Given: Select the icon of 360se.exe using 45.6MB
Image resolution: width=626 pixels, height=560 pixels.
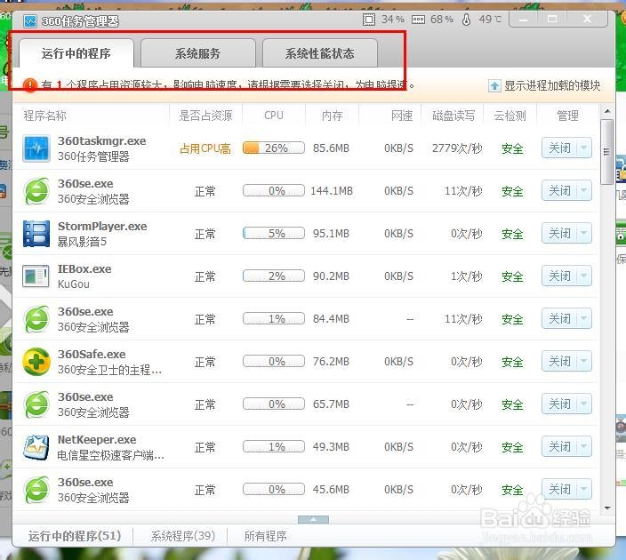Looking at the screenshot, I should pyautogui.click(x=36, y=490).
